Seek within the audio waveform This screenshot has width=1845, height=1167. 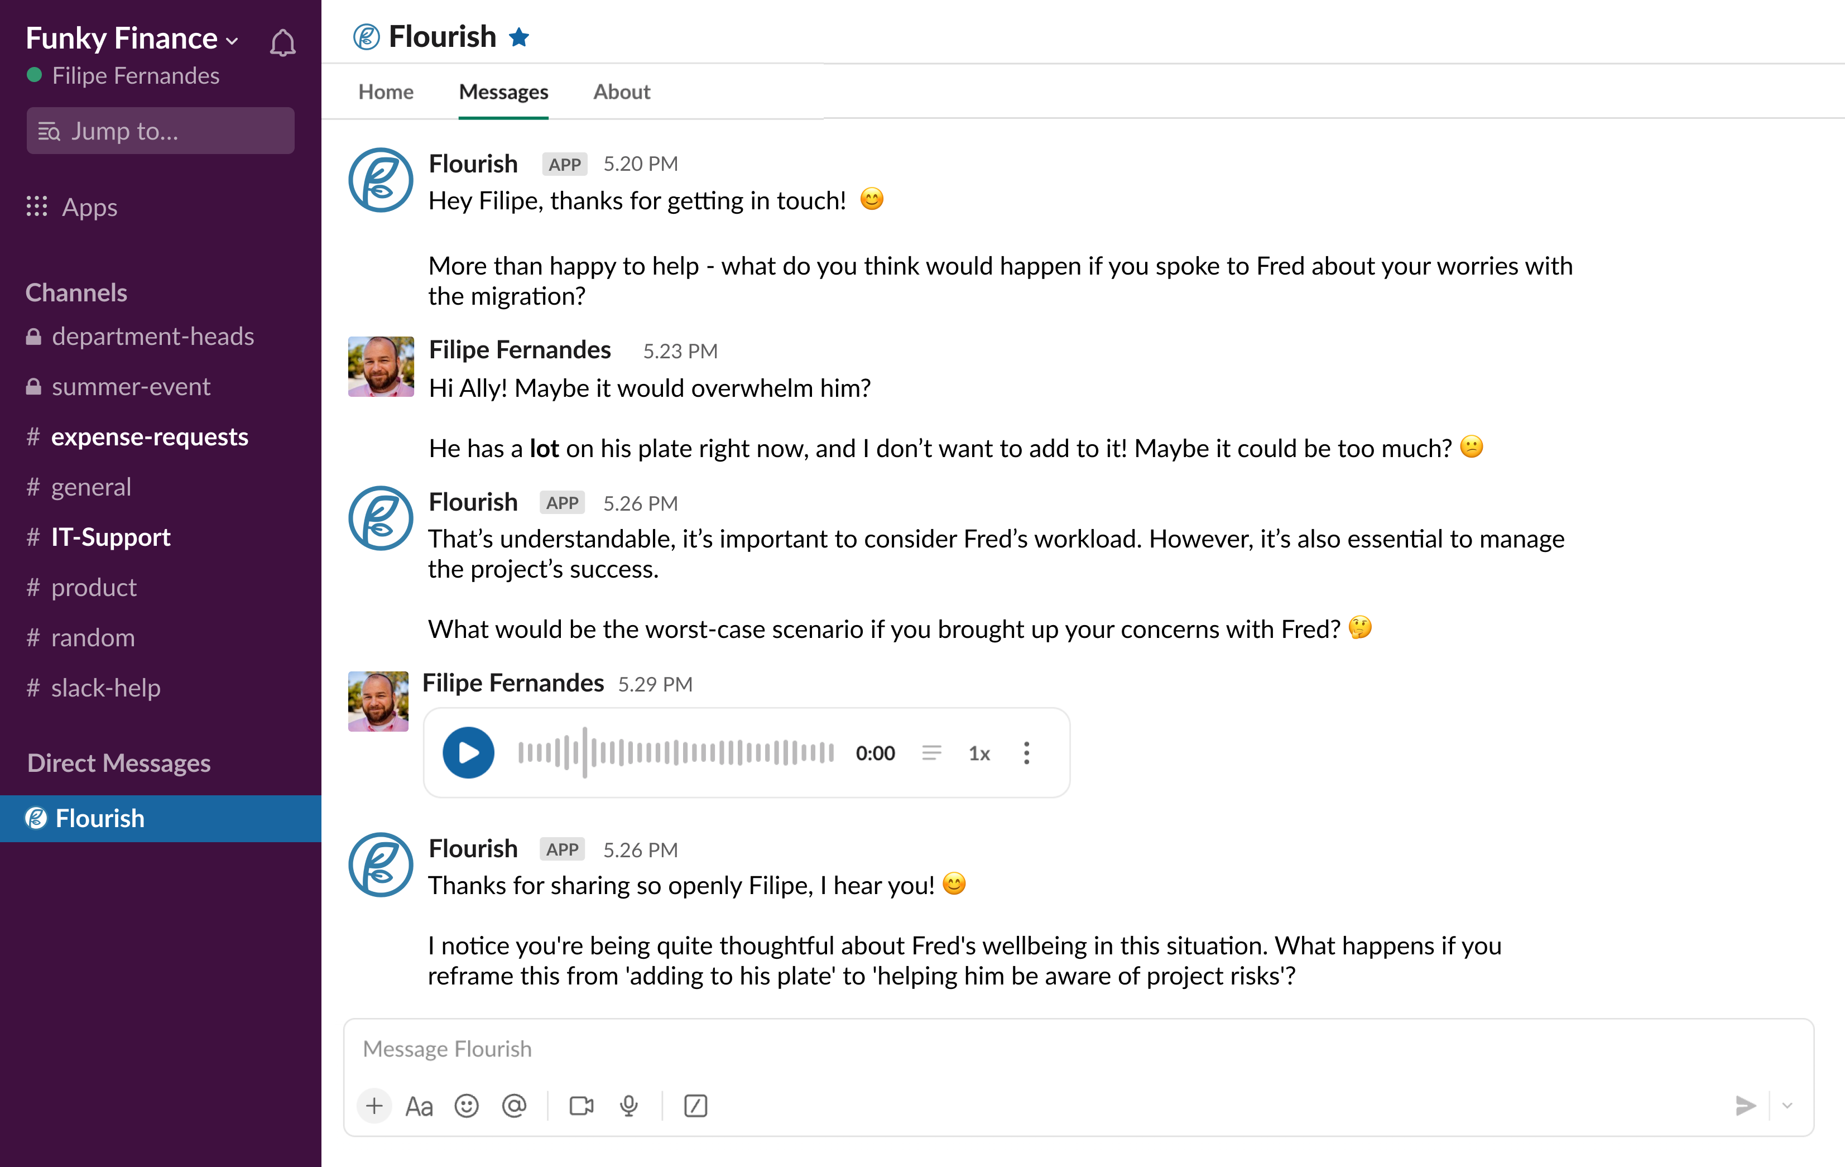pos(675,752)
